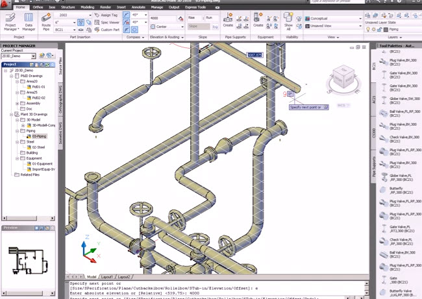The image size is (422, 299).
Task: Click the Custom Part button
Action: tap(107, 30)
